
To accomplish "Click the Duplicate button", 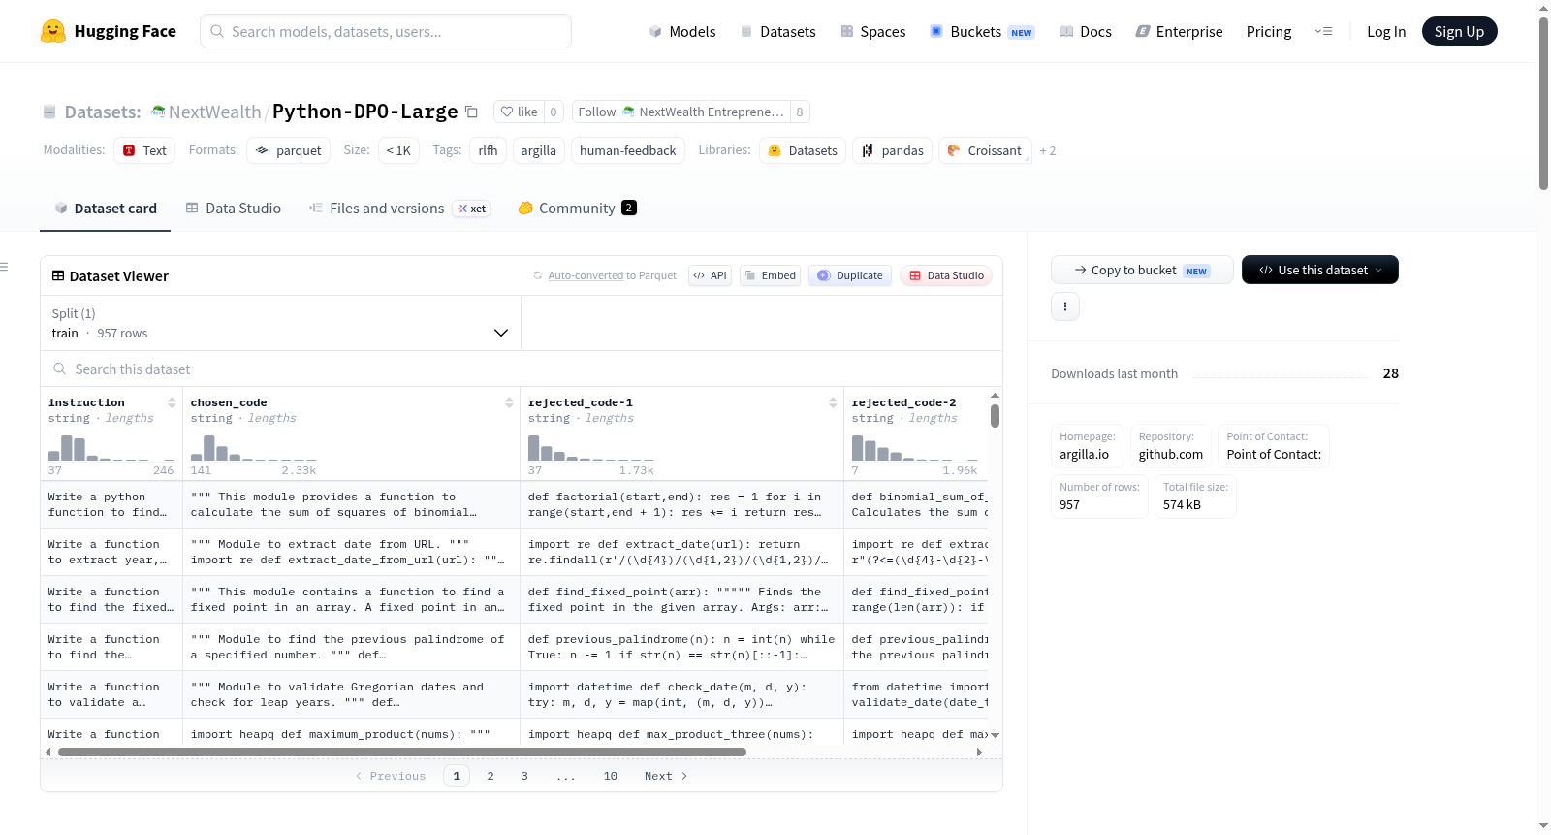I will pyautogui.click(x=850, y=275).
